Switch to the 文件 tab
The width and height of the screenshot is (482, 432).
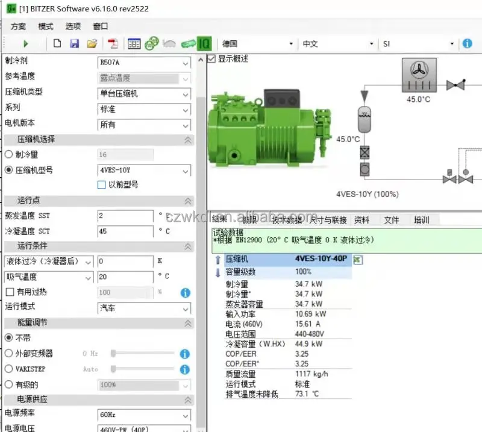pyautogui.click(x=391, y=220)
